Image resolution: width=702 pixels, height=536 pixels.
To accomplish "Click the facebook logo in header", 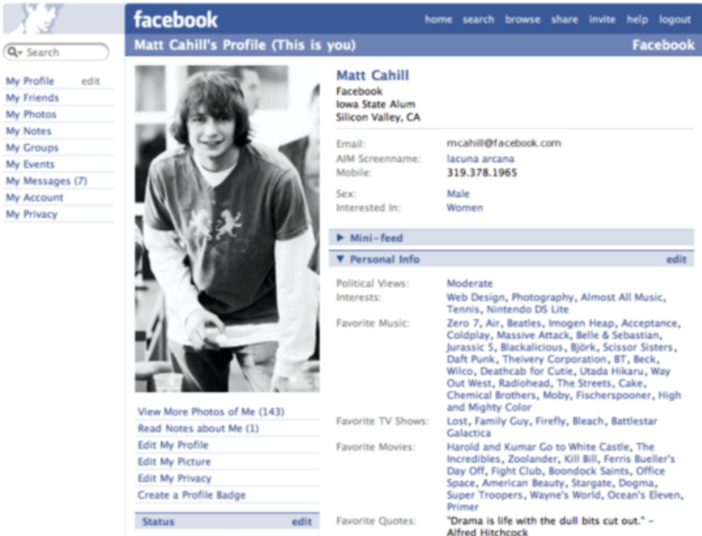I will point(175,20).
